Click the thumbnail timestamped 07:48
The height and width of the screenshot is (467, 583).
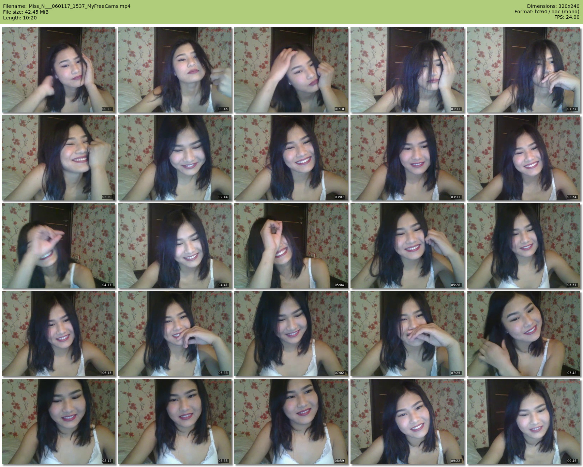pyautogui.click(x=524, y=334)
